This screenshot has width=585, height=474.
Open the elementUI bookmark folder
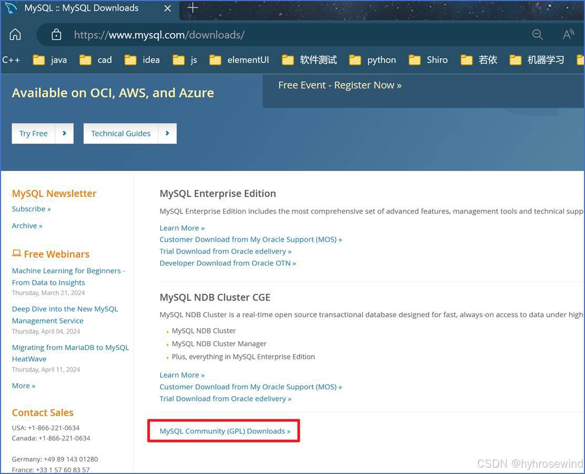coord(239,60)
